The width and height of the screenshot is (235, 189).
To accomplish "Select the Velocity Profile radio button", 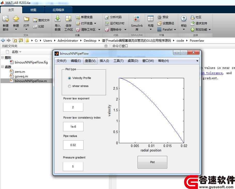I will point(70,78).
